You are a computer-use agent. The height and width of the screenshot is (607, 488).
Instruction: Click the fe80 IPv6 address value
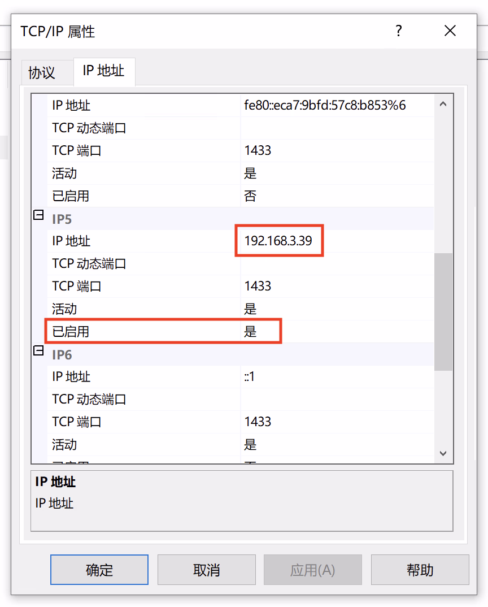336,106
